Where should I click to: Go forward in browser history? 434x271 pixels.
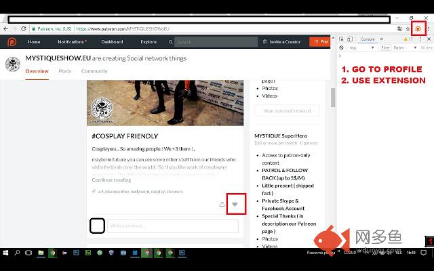coord(15,28)
